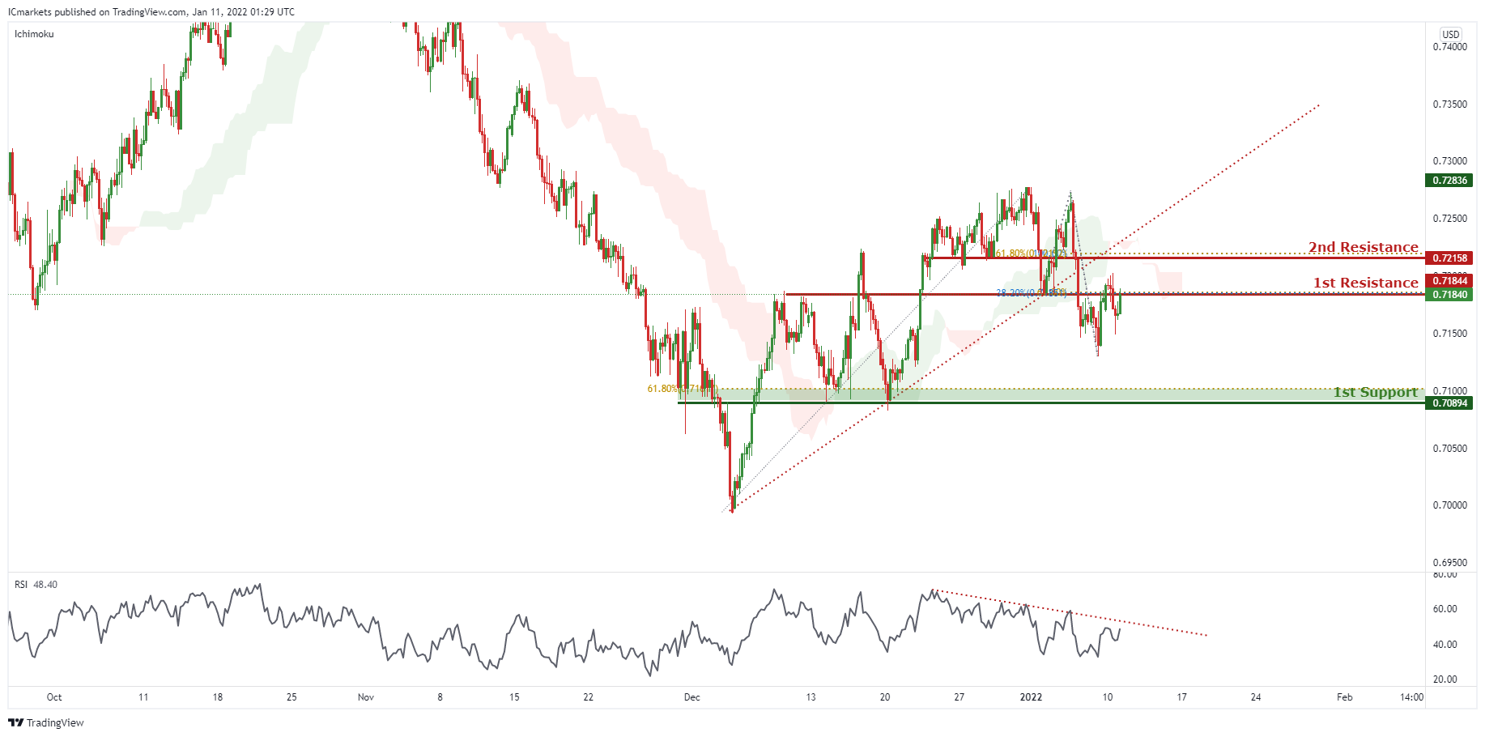Click the Ichimoku indicator label
Screen dimensions: 1485x737
(x=34, y=34)
